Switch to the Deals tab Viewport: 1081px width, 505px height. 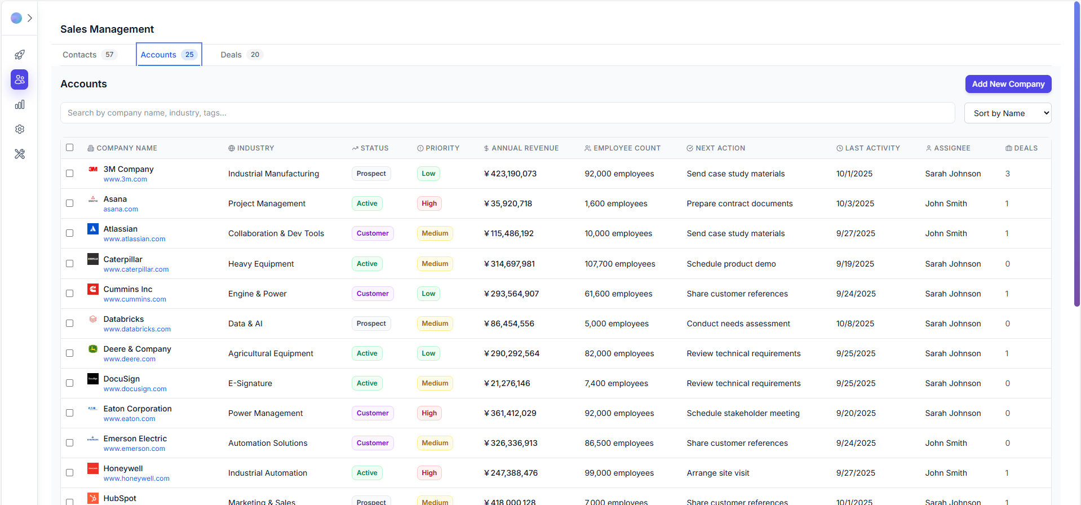(x=241, y=55)
